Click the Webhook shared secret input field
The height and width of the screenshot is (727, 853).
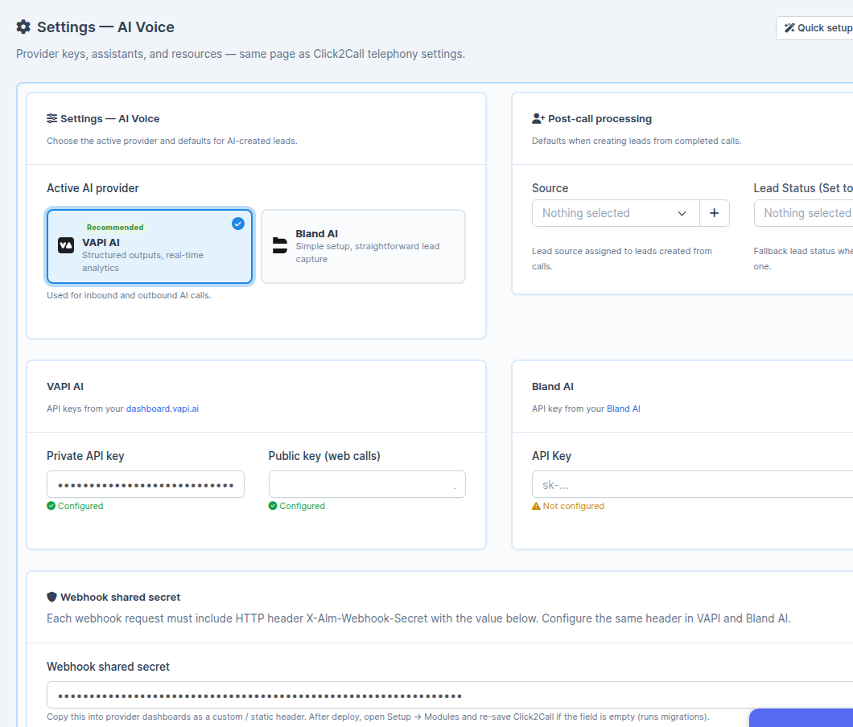pyautogui.click(x=450, y=695)
